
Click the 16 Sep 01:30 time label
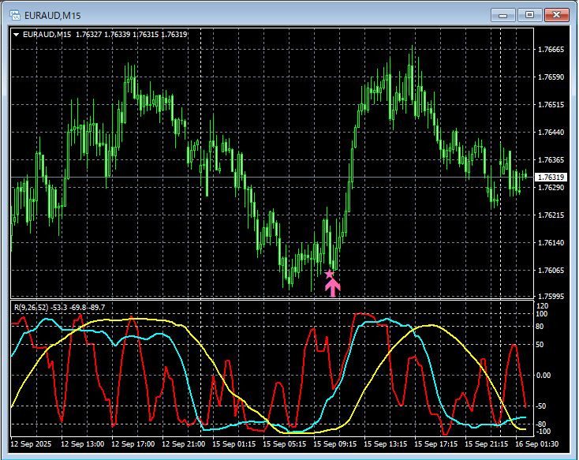pyautogui.click(x=541, y=444)
